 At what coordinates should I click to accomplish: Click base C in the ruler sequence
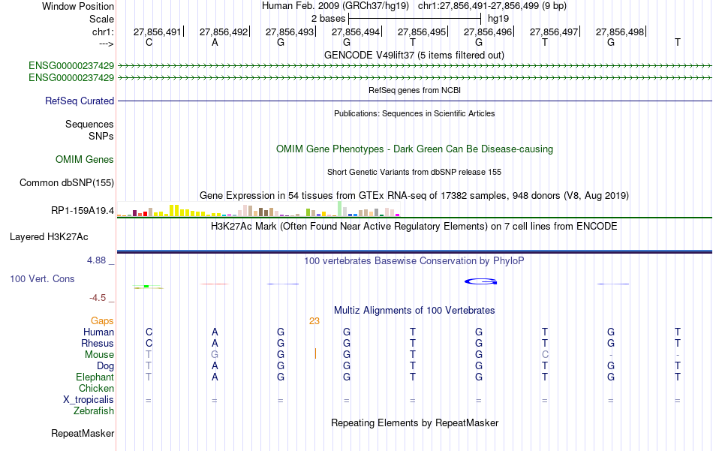[x=149, y=42]
